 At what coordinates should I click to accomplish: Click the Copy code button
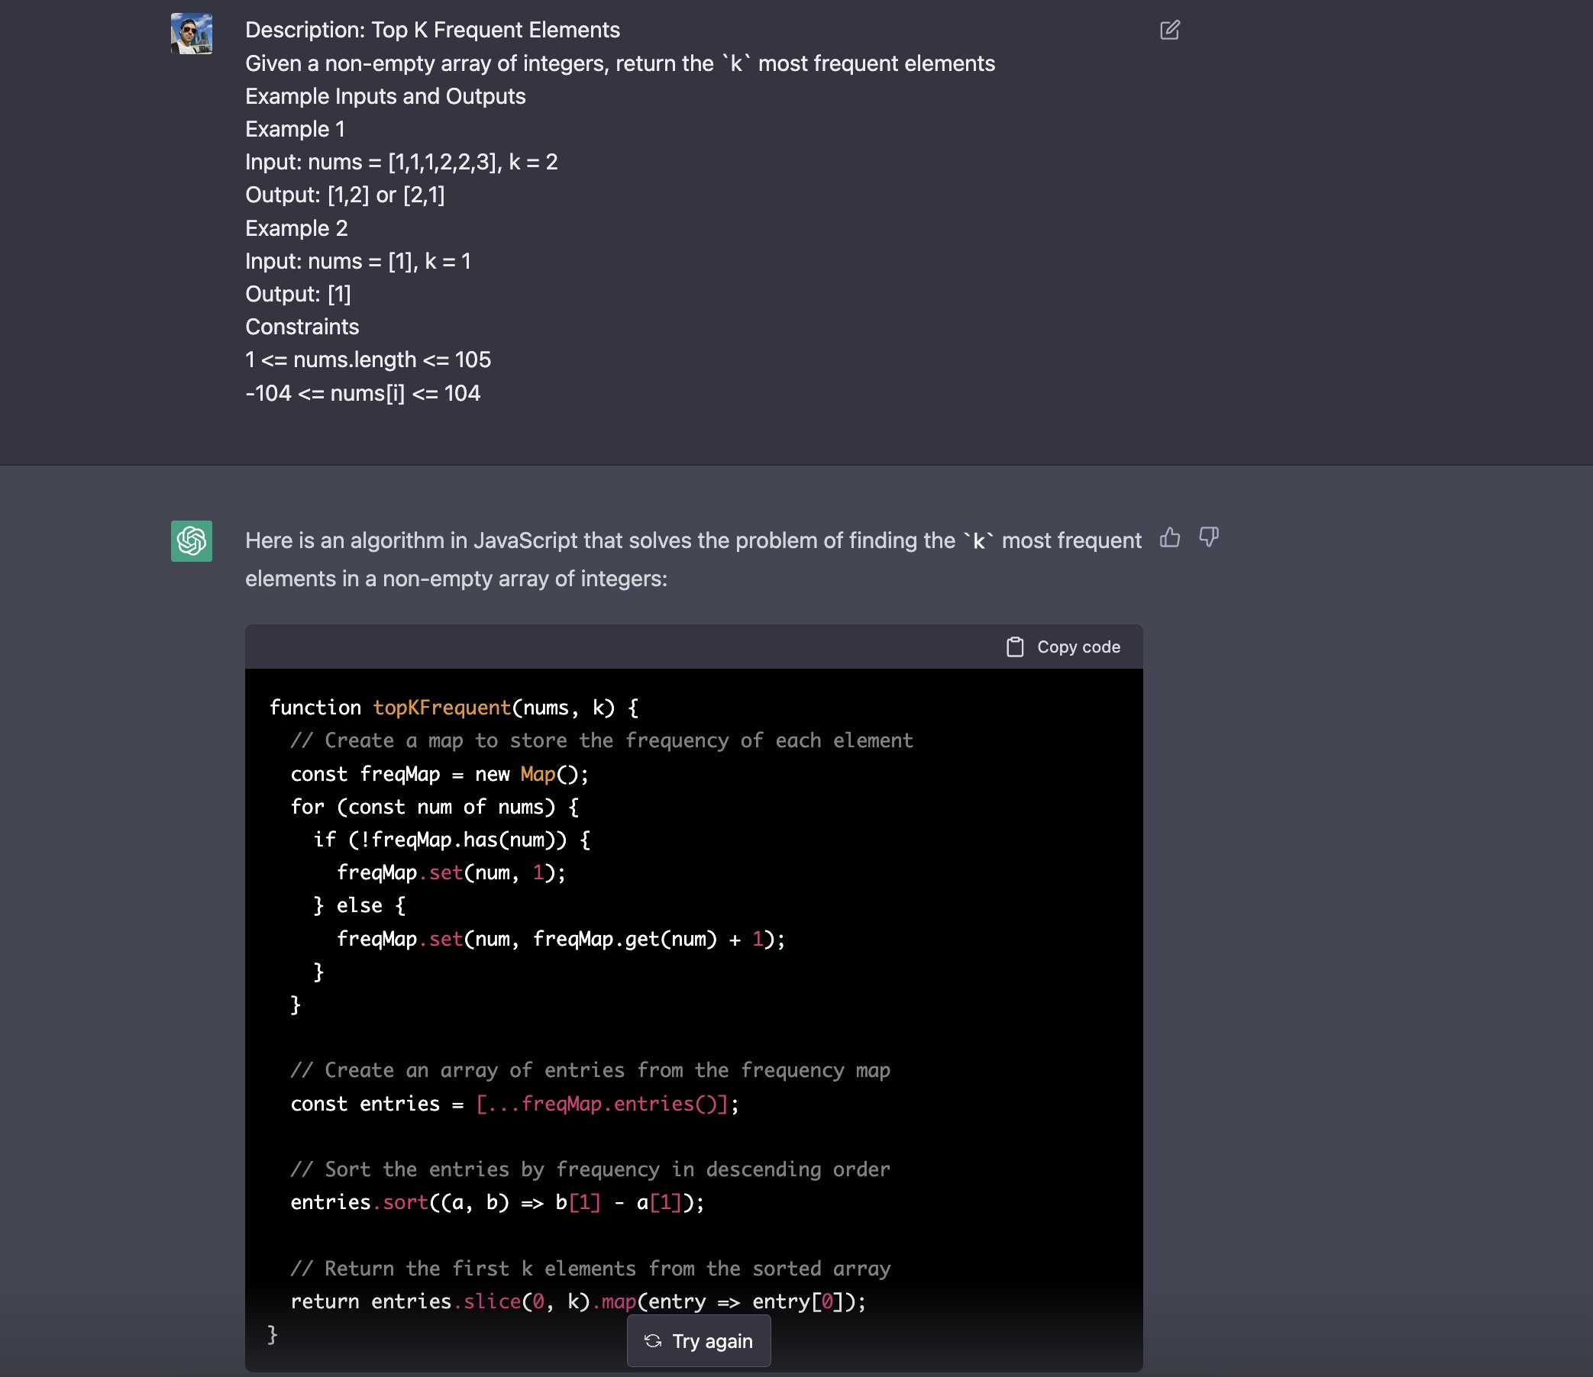tap(1063, 647)
